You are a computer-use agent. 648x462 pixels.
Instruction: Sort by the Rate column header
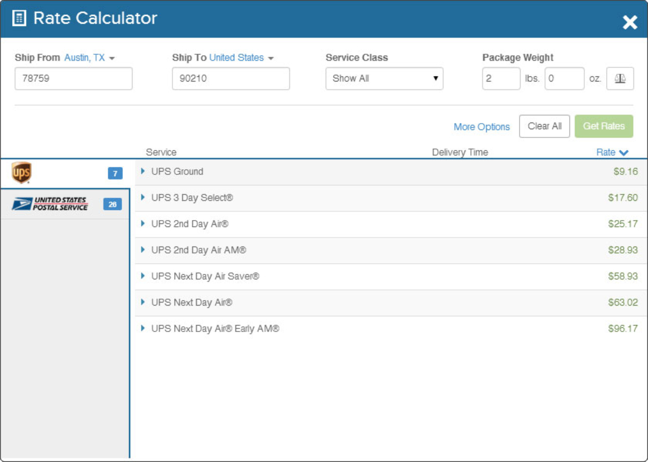pyautogui.click(x=612, y=152)
